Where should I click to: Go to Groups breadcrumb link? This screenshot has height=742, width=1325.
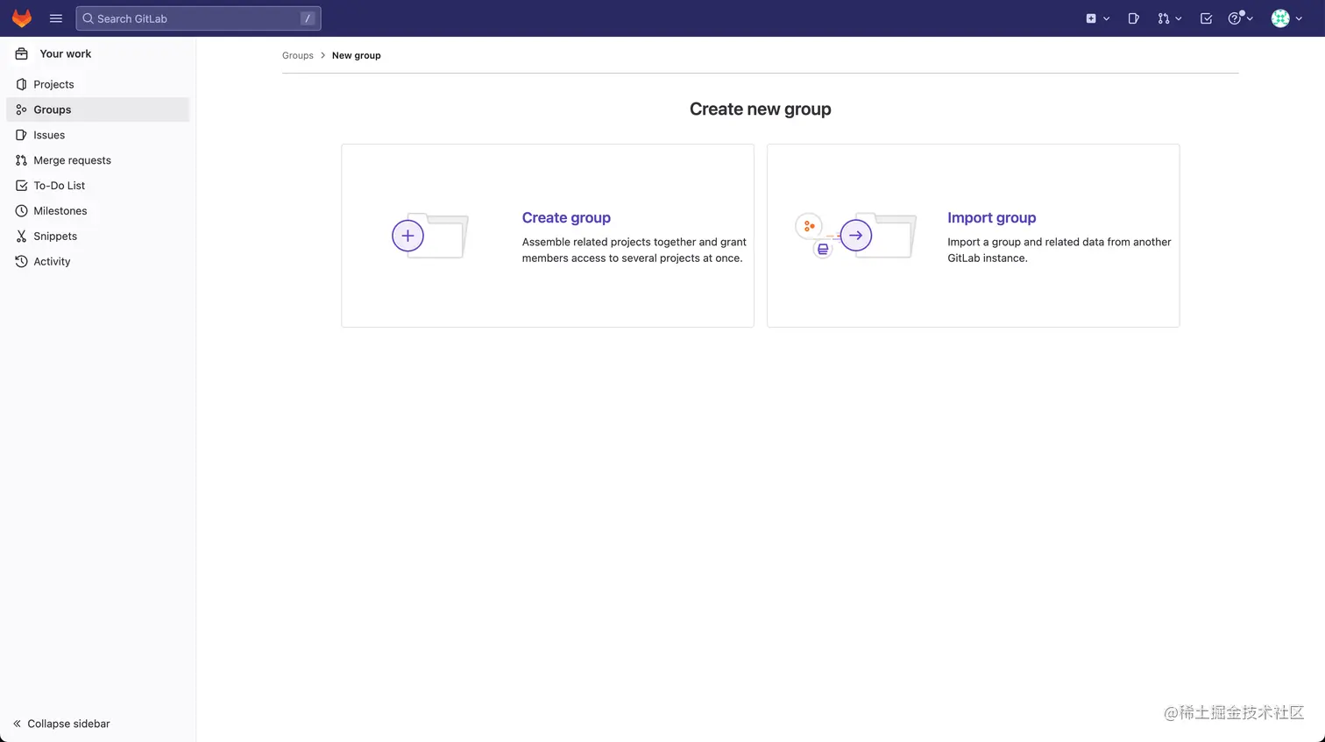pos(298,55)
